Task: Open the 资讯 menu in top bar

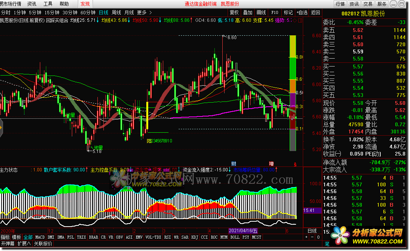Action: click(32, 4)
